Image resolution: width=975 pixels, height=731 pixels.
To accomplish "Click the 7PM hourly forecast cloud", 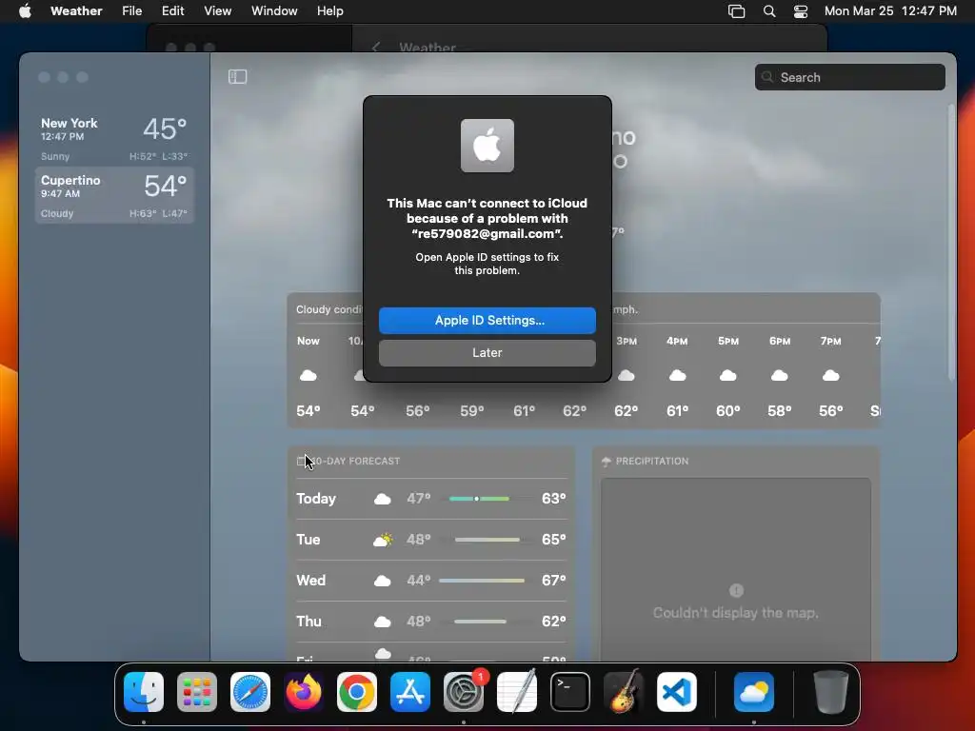I will [x=830, y=375].
